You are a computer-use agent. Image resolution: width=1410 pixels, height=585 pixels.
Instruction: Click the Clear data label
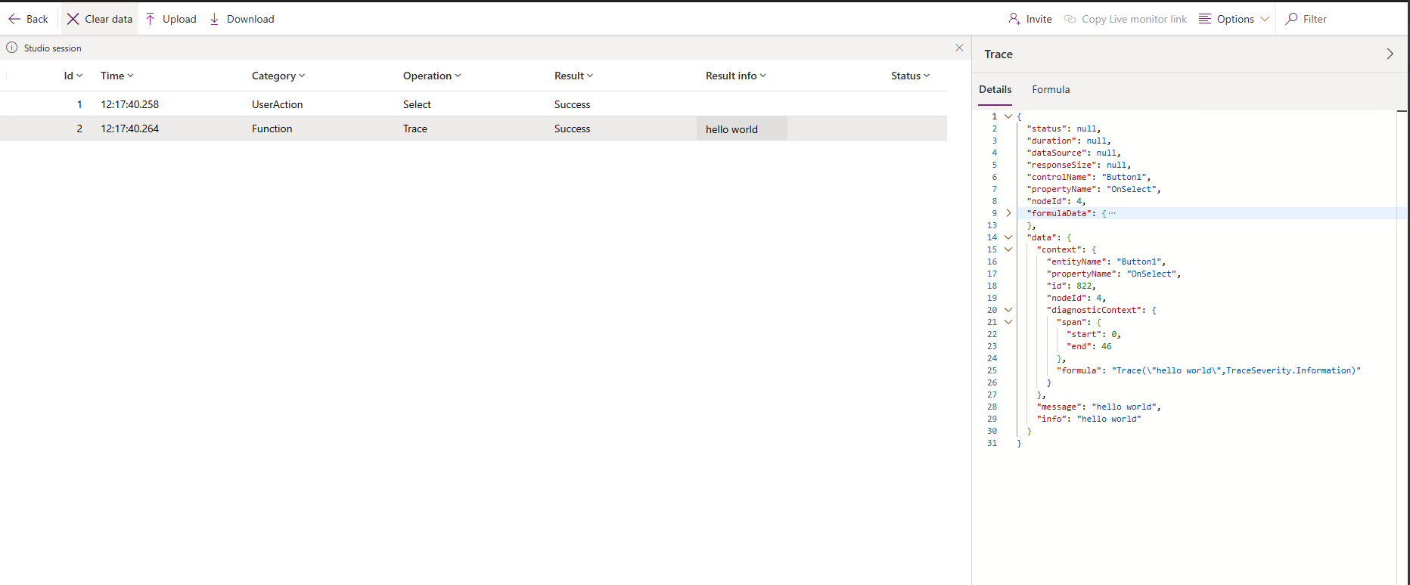pyautogui.click(x=108, y=19)
